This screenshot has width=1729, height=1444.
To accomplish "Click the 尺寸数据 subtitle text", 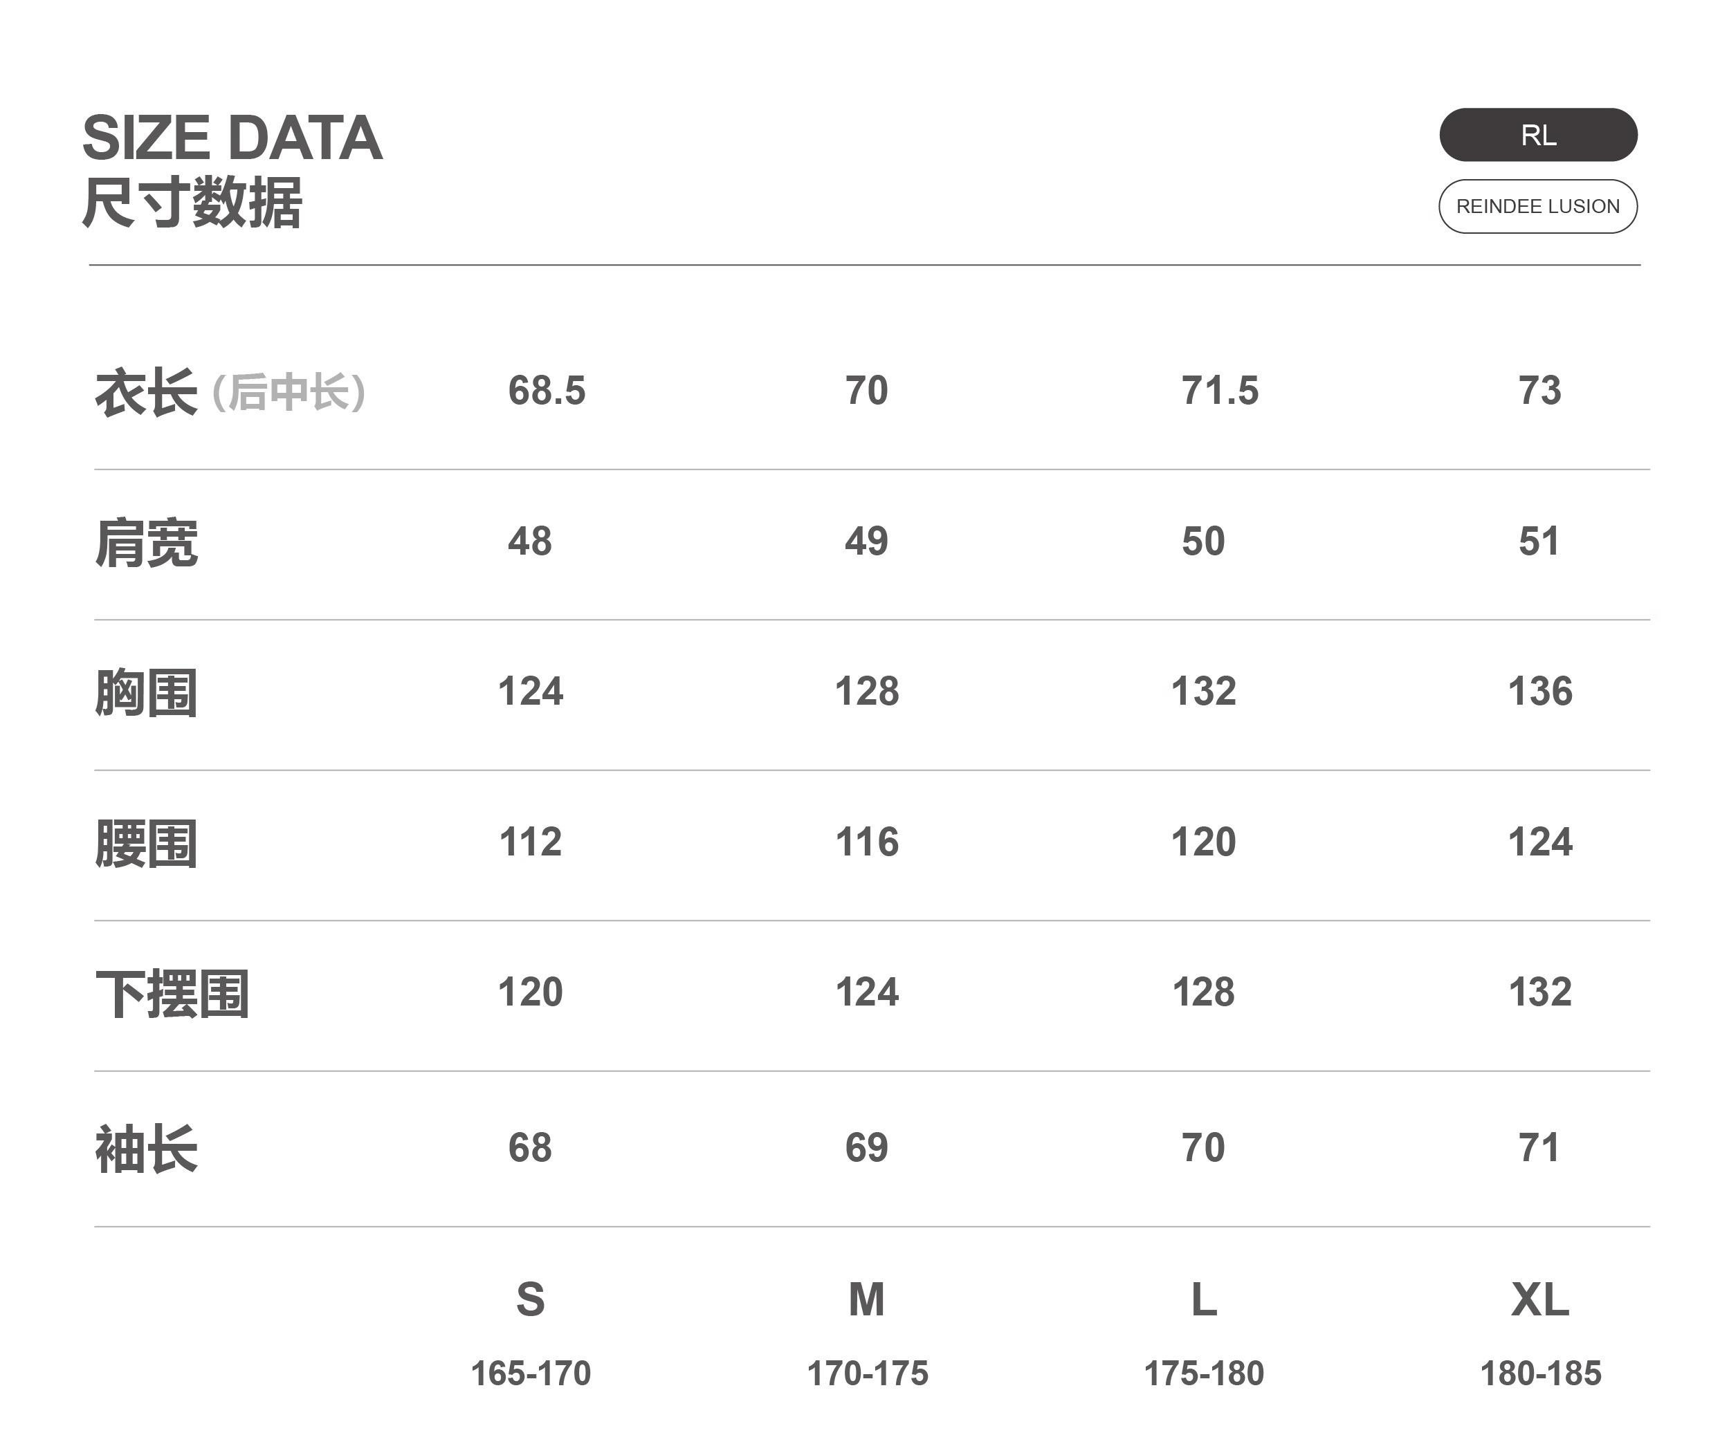I will click(192, 203).
